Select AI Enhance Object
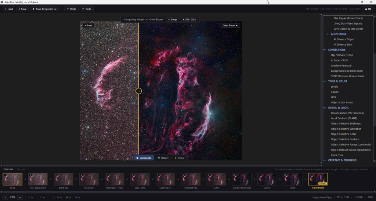 click(x=344, y=39)
